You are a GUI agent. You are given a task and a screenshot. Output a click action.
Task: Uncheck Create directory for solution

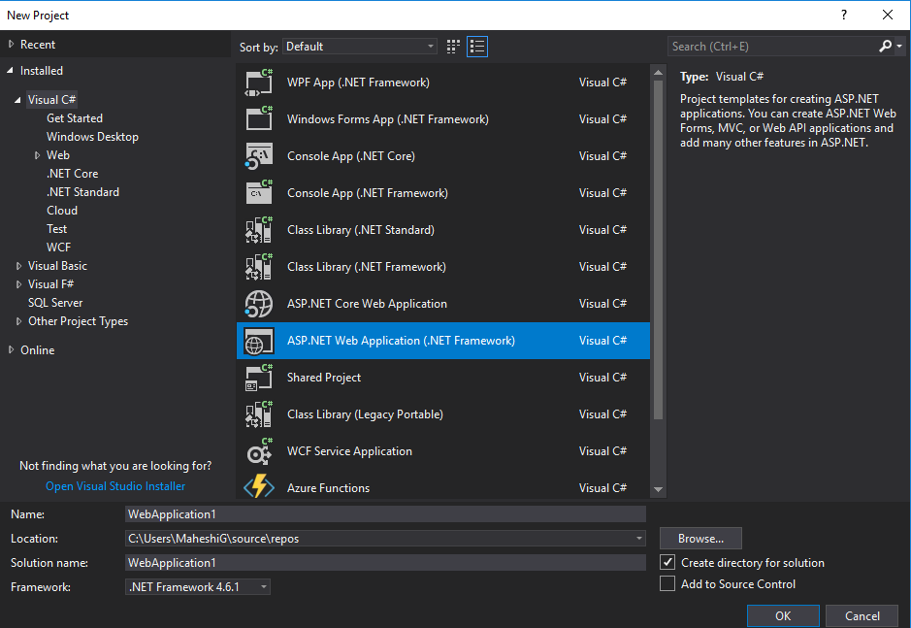(x=667, y=562)
